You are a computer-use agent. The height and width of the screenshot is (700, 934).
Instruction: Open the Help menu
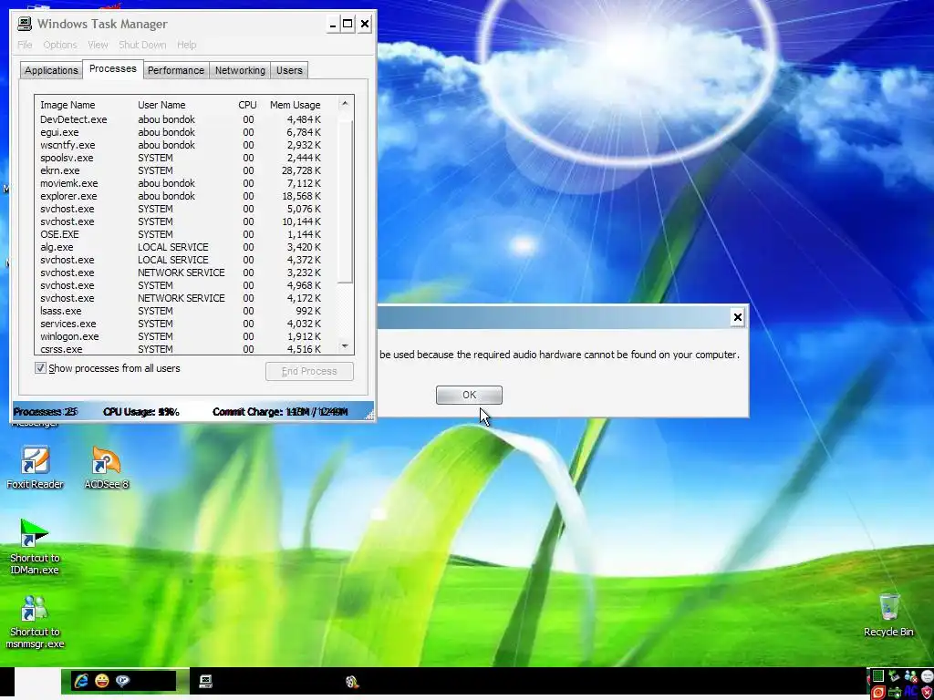[186, 45]
